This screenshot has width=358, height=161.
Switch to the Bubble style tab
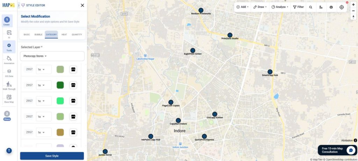tap(38, 35)
